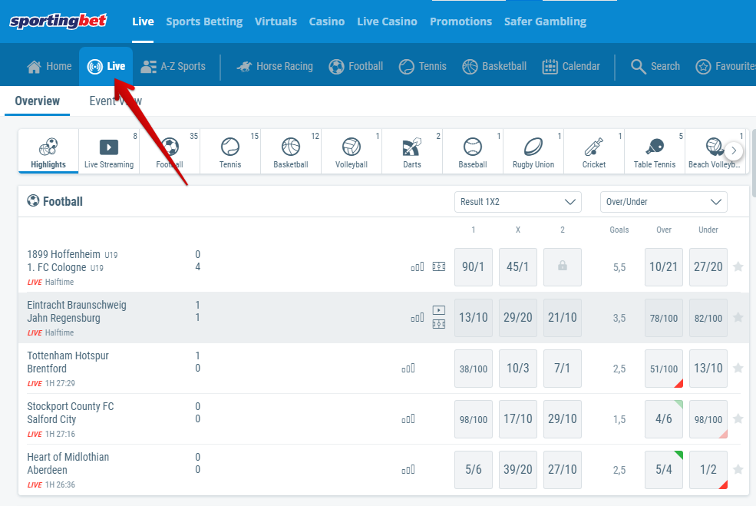This screenshot has width=756, height=506.
Task: Open Promotions in top menu
Action: tap(461, 21)
